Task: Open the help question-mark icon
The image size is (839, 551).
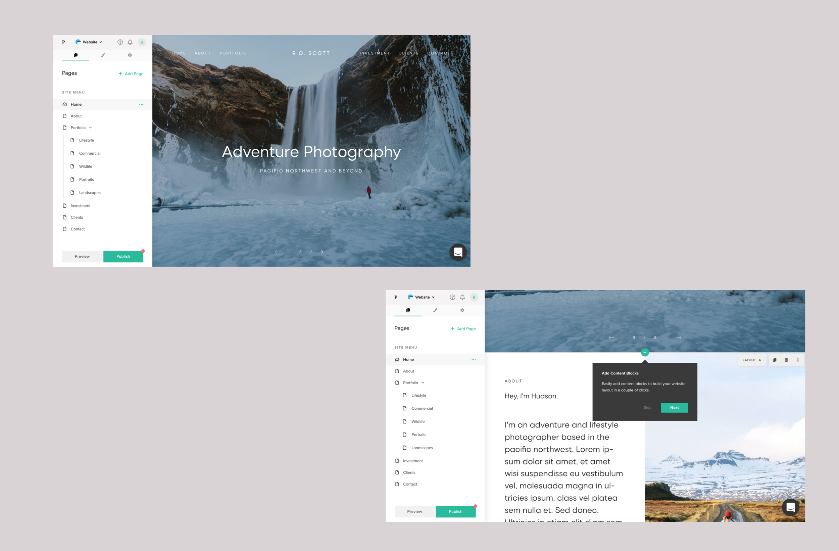Action: click(120, 42)
